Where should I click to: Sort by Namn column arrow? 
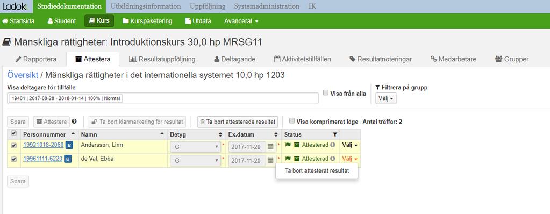point(162,134)
